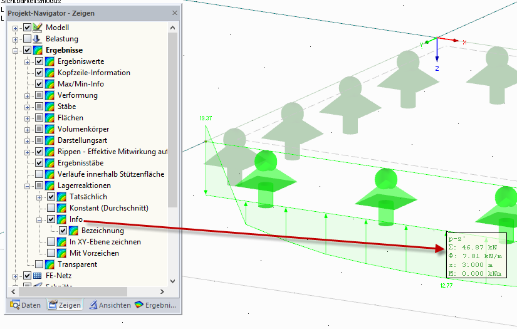Click the Flächen results icon
The image size is (517, 329).
coord(50,118)
